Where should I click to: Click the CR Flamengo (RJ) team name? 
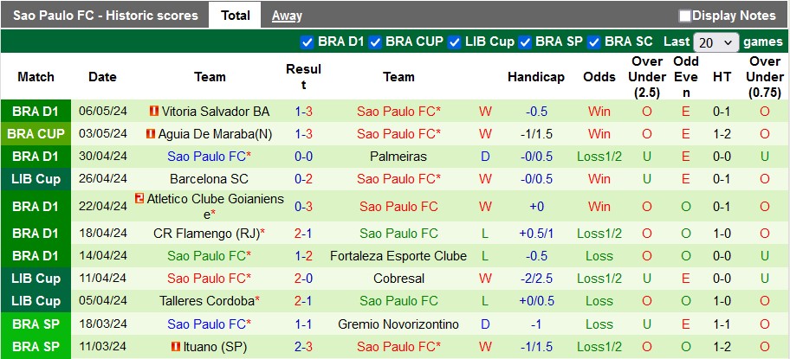pos(206,234)
